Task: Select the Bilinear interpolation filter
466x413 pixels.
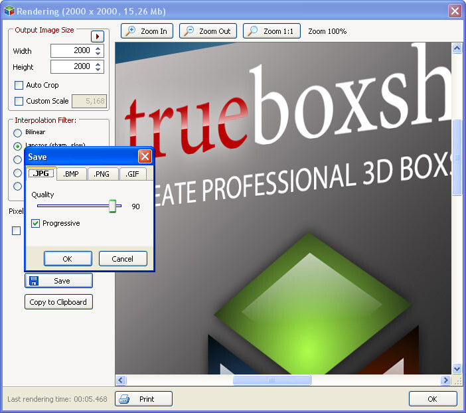Action: [x=17, y=133]
